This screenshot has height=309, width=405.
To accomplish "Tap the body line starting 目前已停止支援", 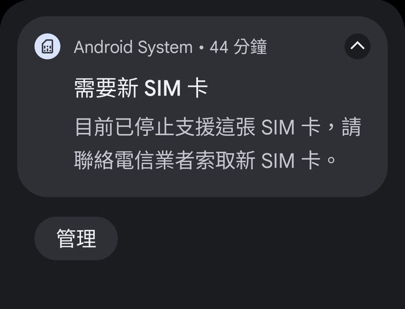I will (x=218, y=127).
